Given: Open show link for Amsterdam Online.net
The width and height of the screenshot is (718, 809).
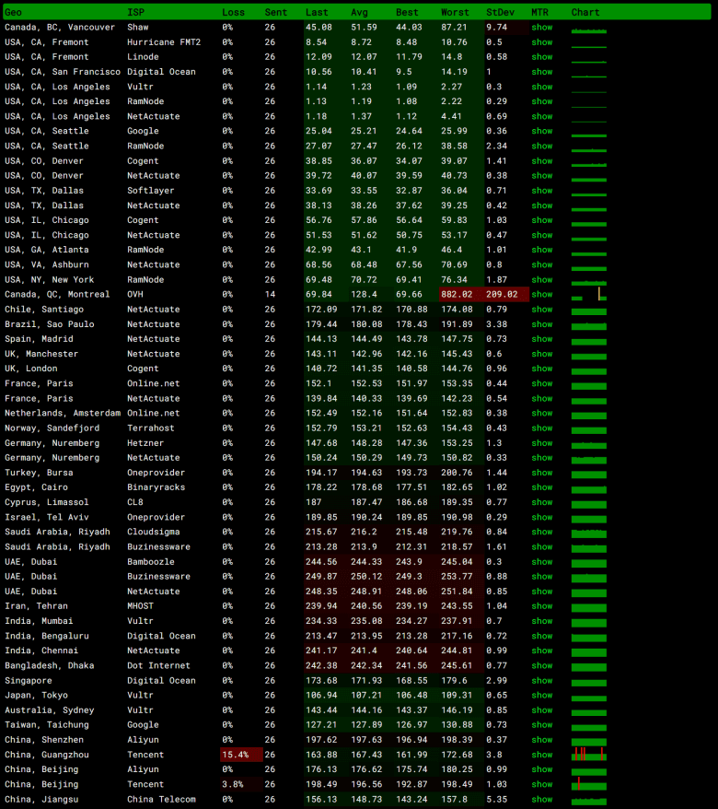Looking at the screenshot, I should click(x=541, y=414).
